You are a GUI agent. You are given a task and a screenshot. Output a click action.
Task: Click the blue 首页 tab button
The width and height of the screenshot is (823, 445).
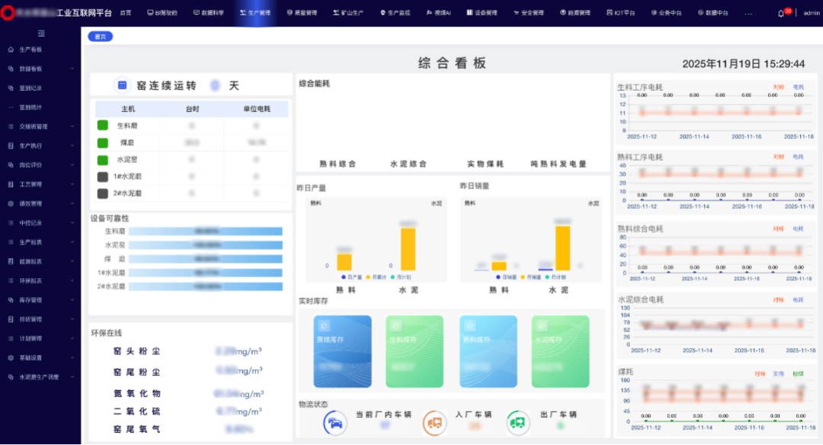101,37
